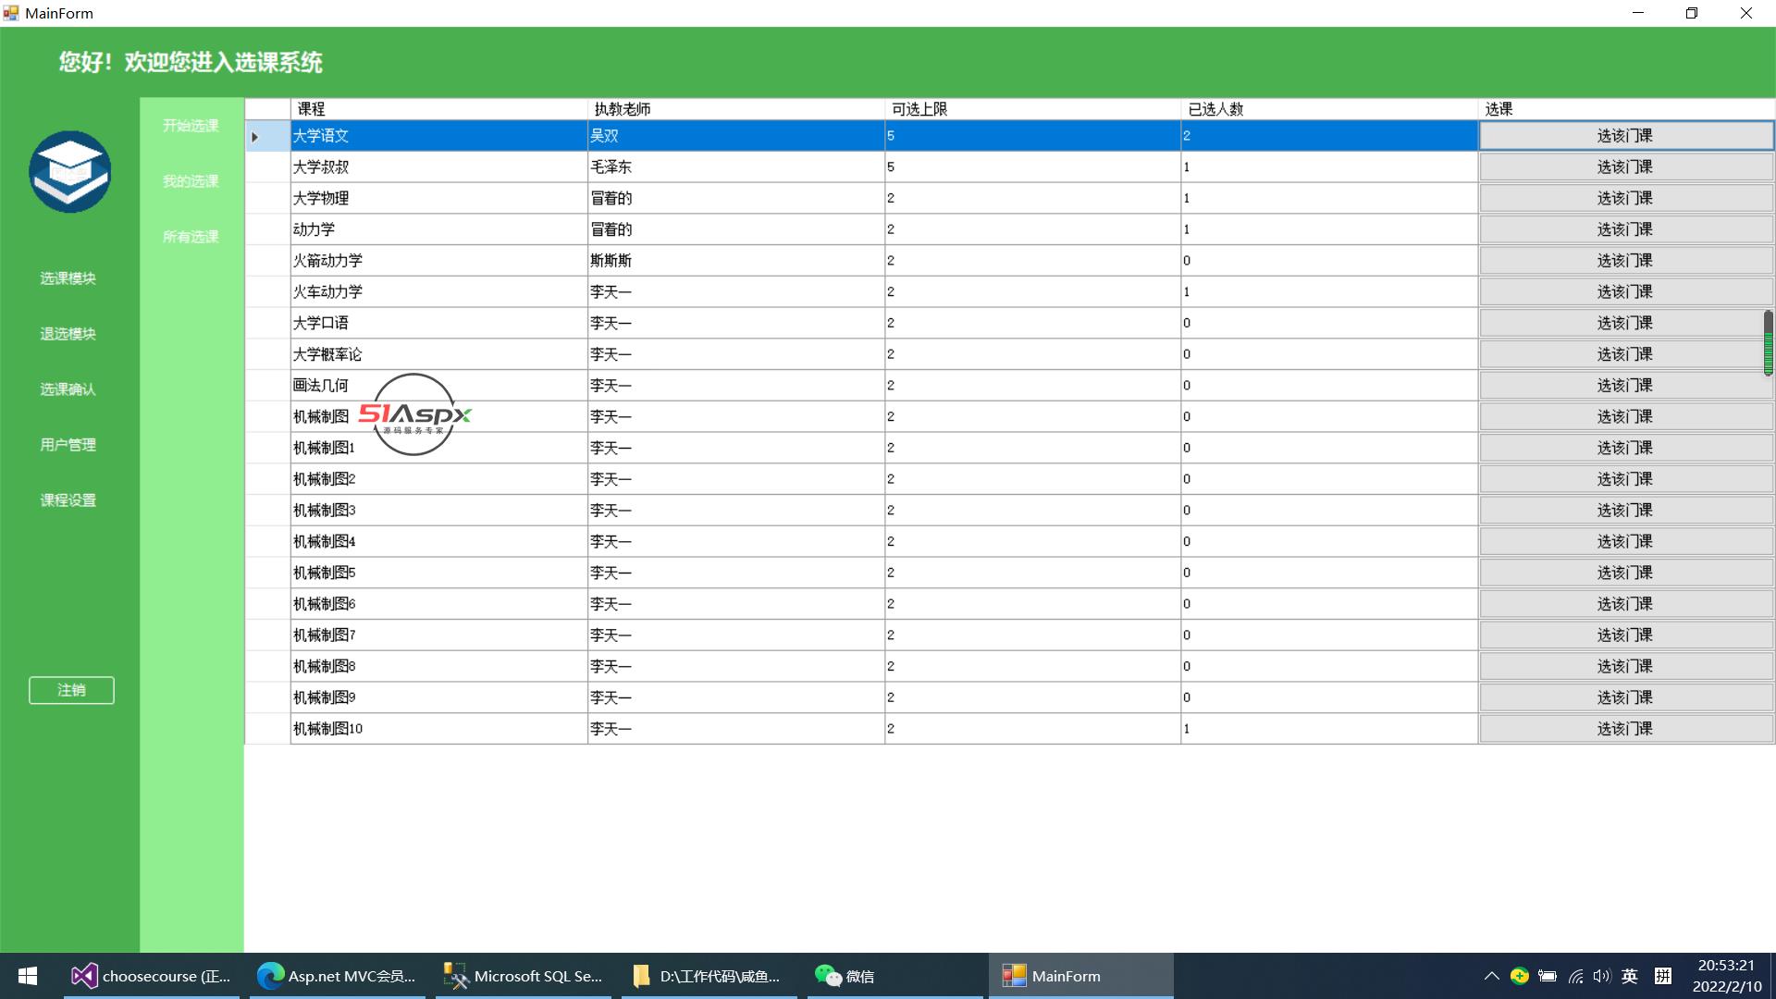
Task: Click the vertical scrollbar thumb
Action: click(1768, 342)
